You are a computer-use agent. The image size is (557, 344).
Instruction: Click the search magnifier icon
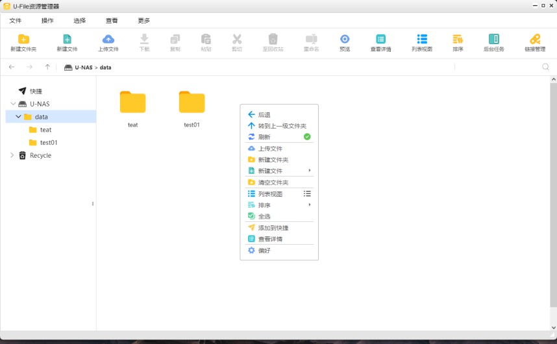click(545, 67)
